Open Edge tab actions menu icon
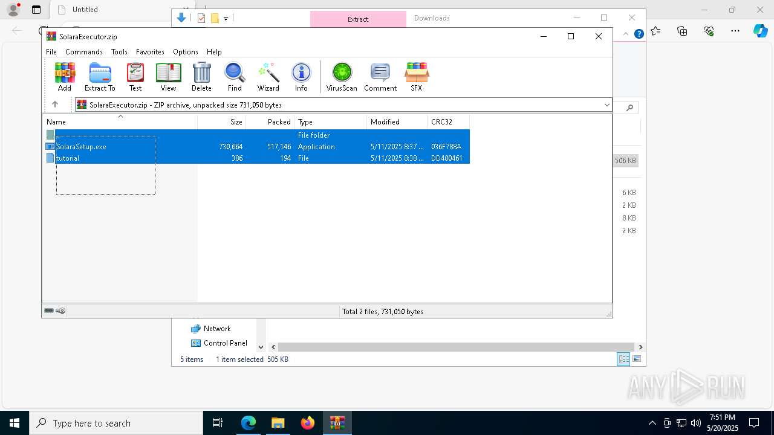This screenshot has height=435, width=774. (x=36, y=10)
